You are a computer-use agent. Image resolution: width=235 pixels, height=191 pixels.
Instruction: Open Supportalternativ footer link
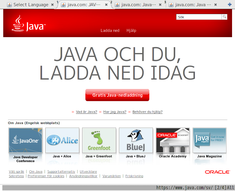click(61, 172)
